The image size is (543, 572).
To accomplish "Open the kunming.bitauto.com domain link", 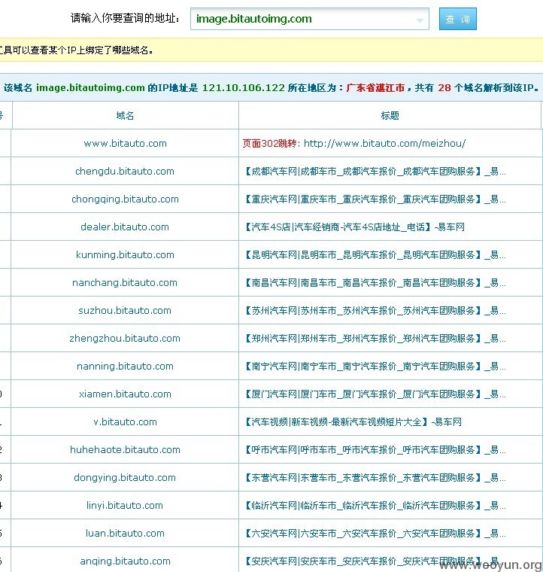I will point(125,254).
